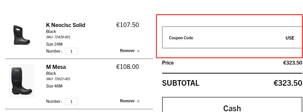
Task: Open the K Neoclsc Solid product title
Action: click(65, 25)
